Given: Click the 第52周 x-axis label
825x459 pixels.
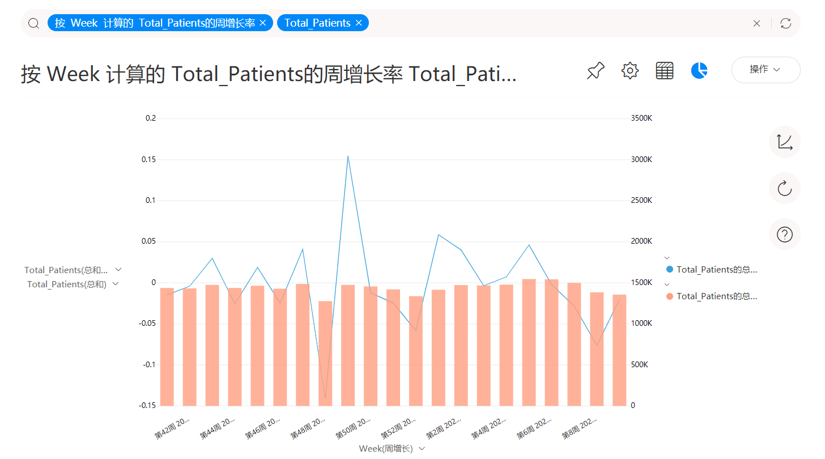Looking at the screenshot, I should point(398,429).
